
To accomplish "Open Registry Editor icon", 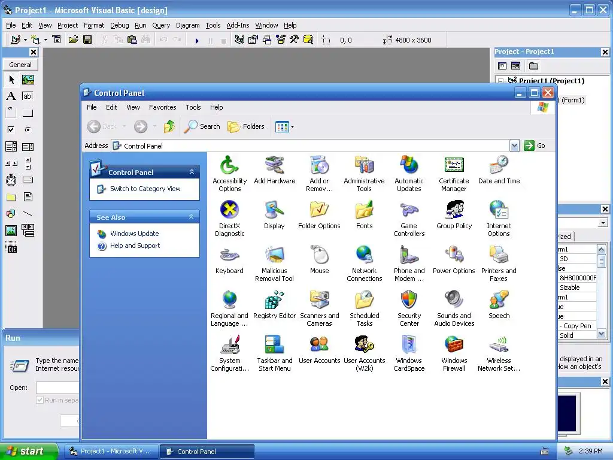I will (274, 305).
